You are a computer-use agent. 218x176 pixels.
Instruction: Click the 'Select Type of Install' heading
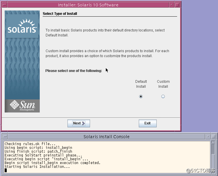60,14
